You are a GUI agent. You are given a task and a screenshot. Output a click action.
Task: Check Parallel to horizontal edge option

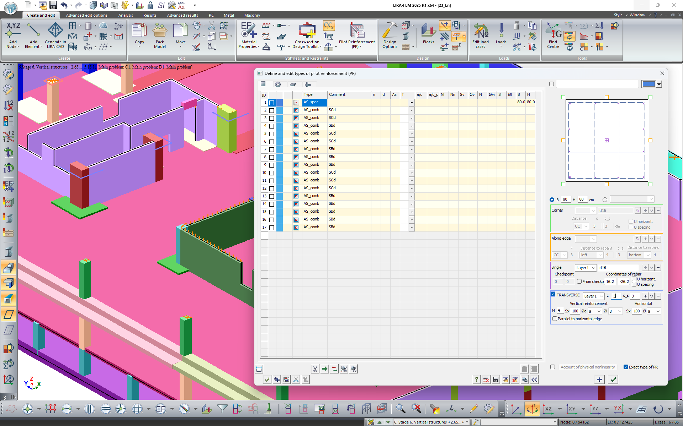tap(555, 319)
